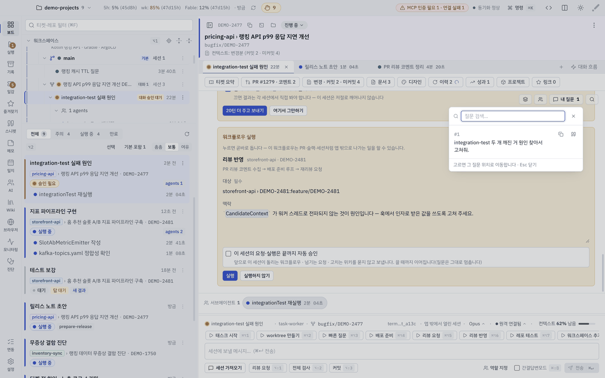
Task: Open the 연동 sidebar icon
Action: (x=11, y=345)
